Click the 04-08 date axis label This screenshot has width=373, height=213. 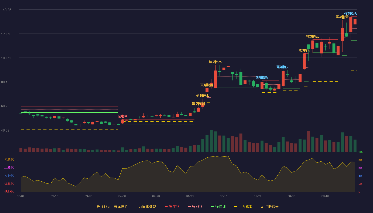pyautogui.click(x=122, y=196)
